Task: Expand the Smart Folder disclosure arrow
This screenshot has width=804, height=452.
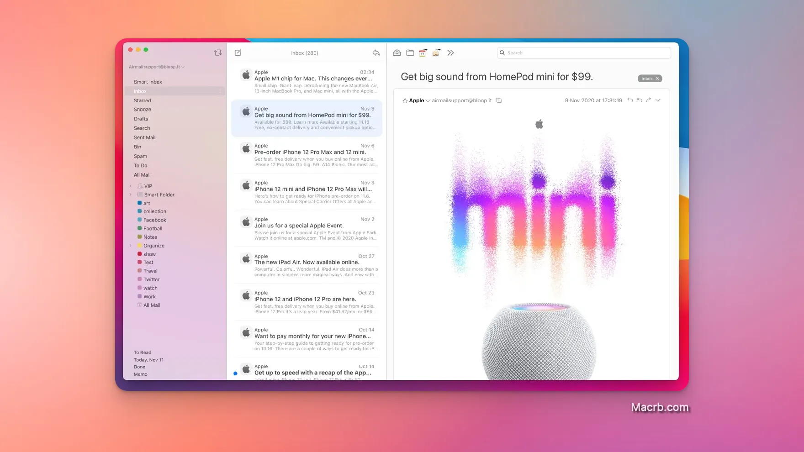Action: tap(131, 194)
